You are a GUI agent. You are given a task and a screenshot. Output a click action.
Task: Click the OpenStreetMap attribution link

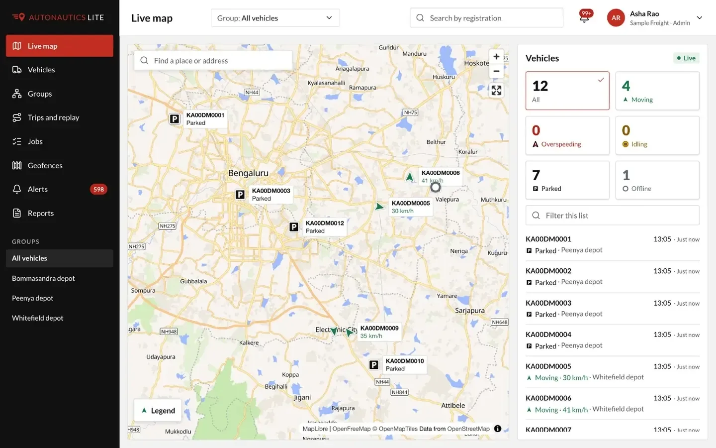(x=468, y=429)
